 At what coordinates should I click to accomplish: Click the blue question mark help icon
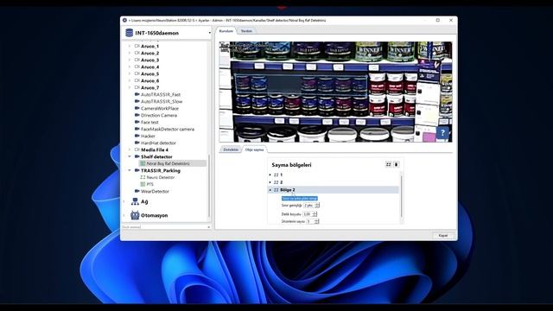click(442, 133)
